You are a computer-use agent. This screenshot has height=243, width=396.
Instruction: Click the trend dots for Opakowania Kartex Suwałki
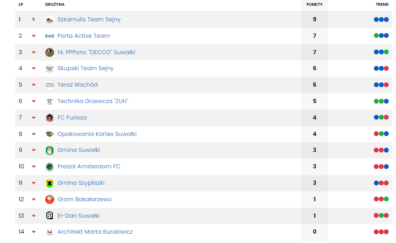coord(381,134)
